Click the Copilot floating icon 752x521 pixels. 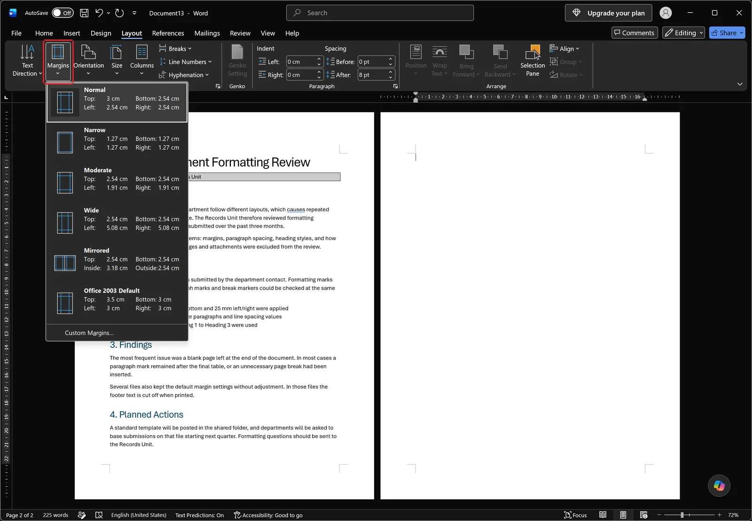click(719, 485)
